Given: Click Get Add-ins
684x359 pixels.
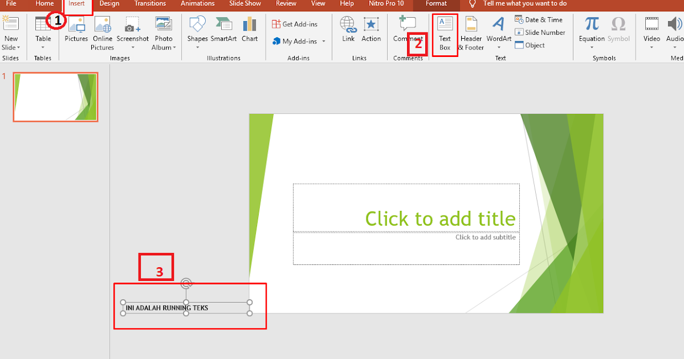Looking at the screenshot, I should click(x=295, y=24).
